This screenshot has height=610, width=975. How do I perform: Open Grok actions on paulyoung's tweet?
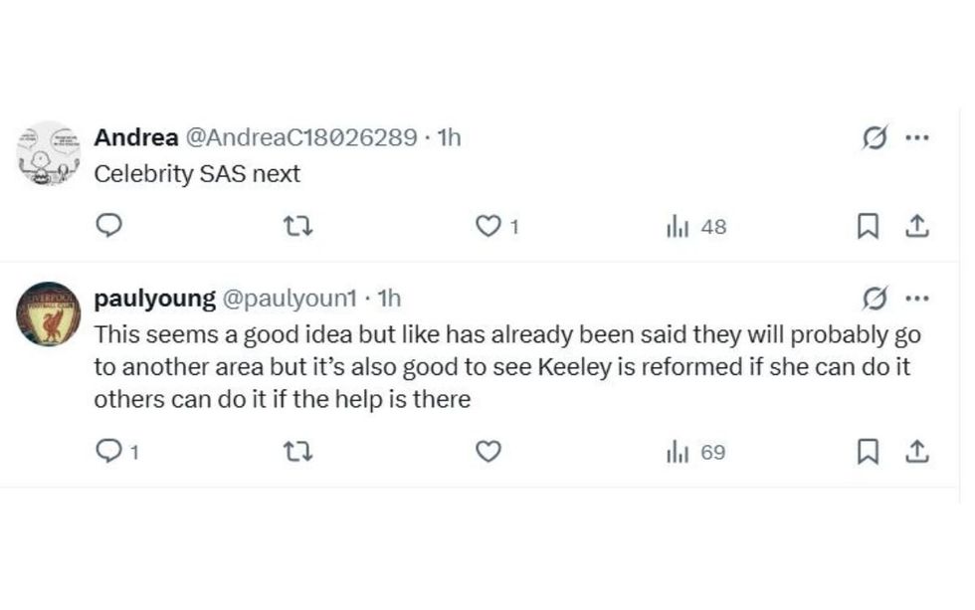click(x=875, y=298)
